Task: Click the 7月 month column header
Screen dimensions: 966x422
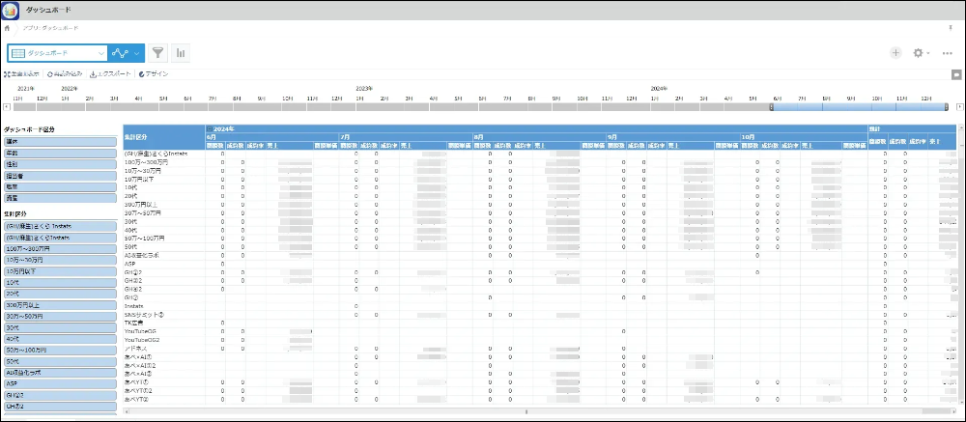Action: (406, 137)
